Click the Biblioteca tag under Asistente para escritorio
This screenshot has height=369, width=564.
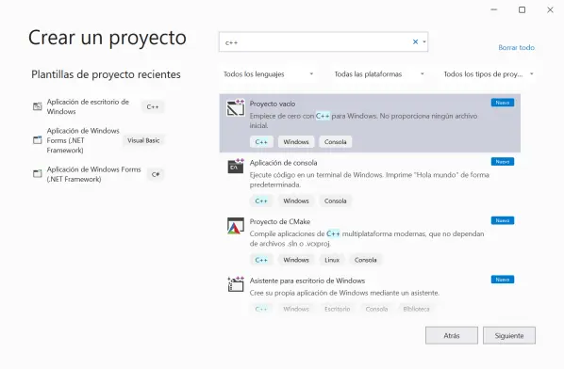click(x=416, y=309)
